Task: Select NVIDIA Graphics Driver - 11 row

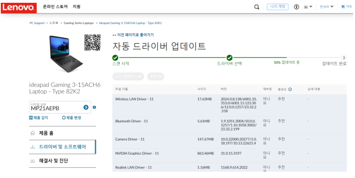Action: click(229, 155)
